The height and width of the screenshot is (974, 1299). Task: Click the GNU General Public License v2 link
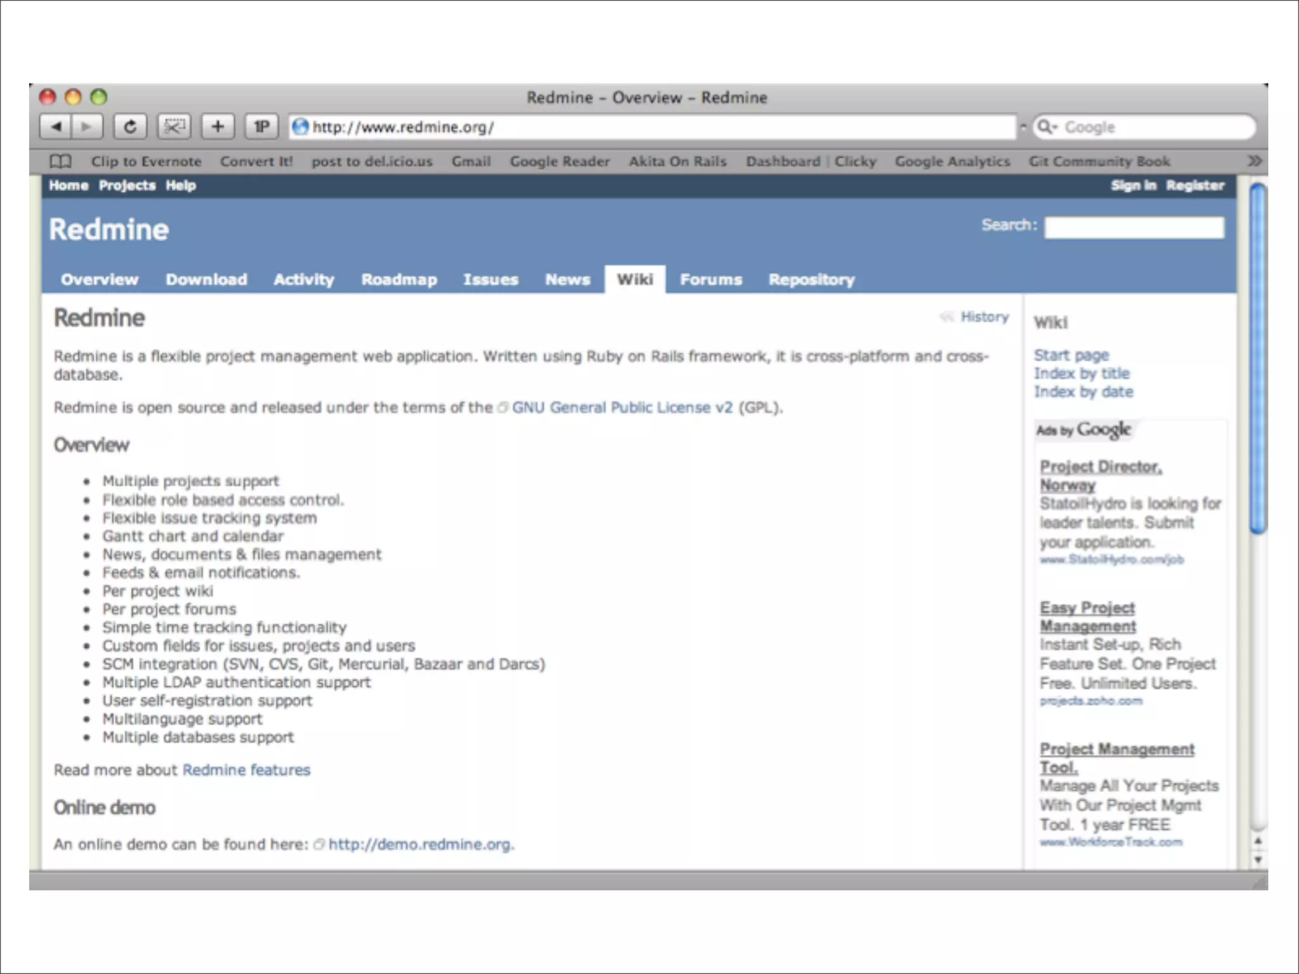click(622, 408)
